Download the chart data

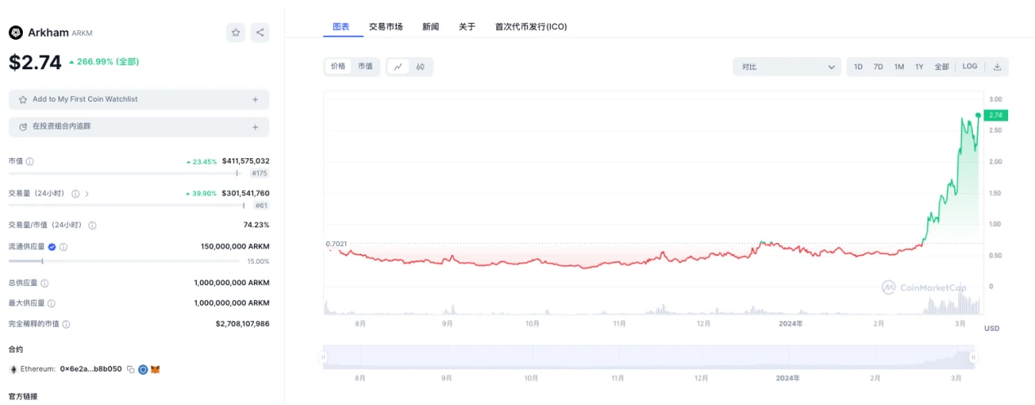[997, 67]
